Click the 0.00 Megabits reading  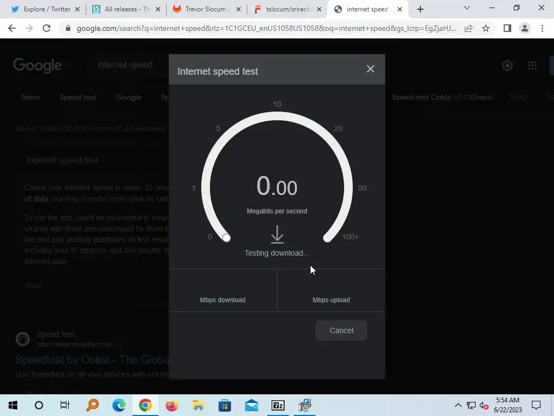tap(277, 186)
